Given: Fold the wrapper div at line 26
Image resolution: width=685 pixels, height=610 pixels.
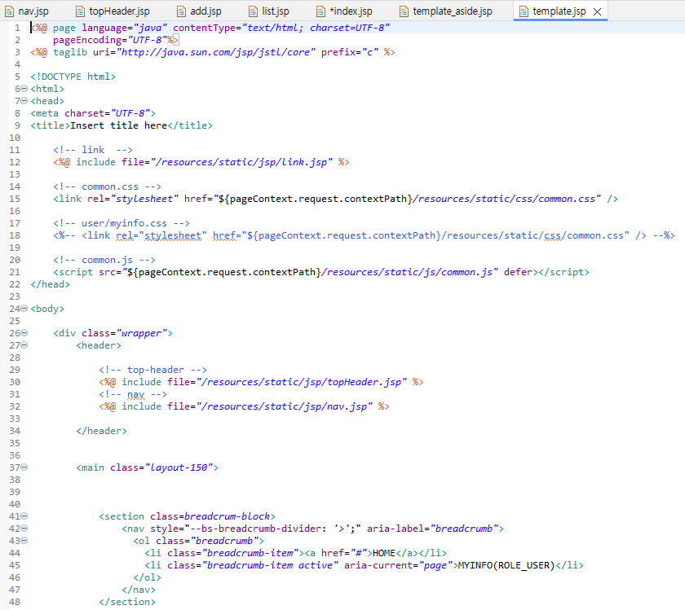Looking at the screenshot, I should 24,333.
